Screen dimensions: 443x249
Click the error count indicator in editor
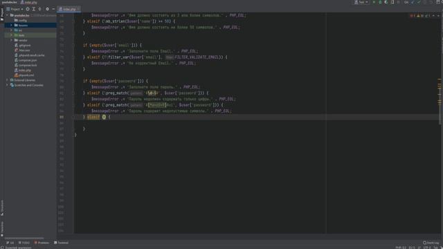[x=413, y=16]
